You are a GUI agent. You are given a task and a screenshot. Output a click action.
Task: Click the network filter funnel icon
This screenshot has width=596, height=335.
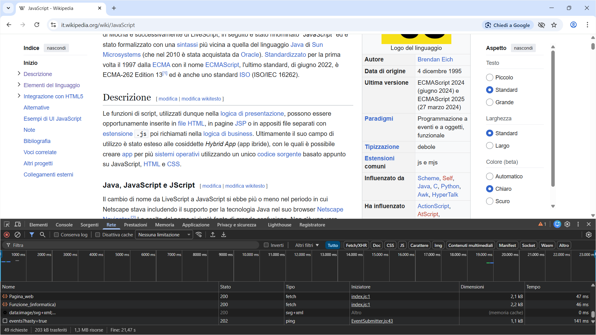(x=32, y=235)
